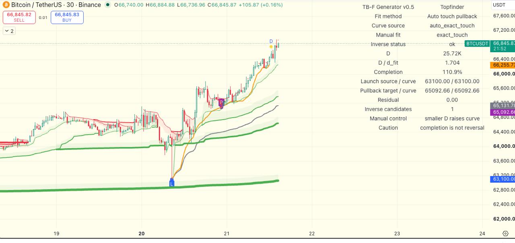The width and height of the screenshot is (515, 243).
Task: Open chart settings gear icon
Action: click(x=506, y=233)
